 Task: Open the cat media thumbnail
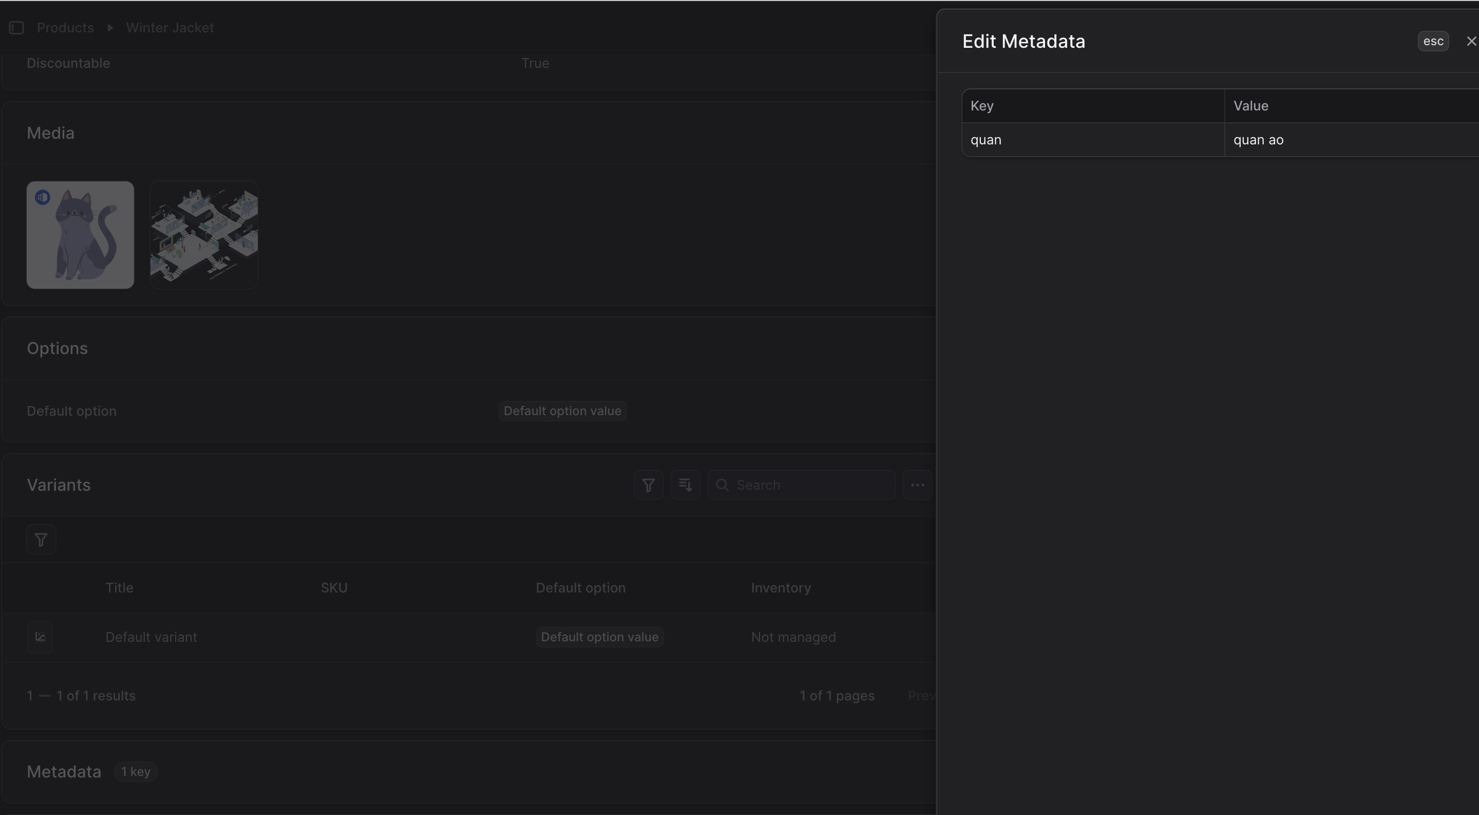click(x=81, y=235)
